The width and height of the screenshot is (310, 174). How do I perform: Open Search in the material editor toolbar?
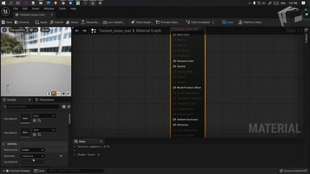57,22
